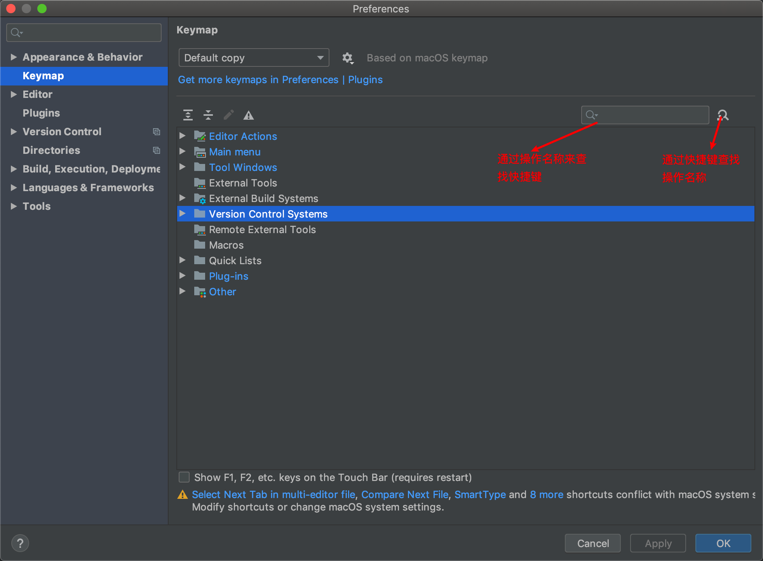Click the Expand All toolbar icon
This screenshot has height=561, width=763.
[x=188, y=115]
